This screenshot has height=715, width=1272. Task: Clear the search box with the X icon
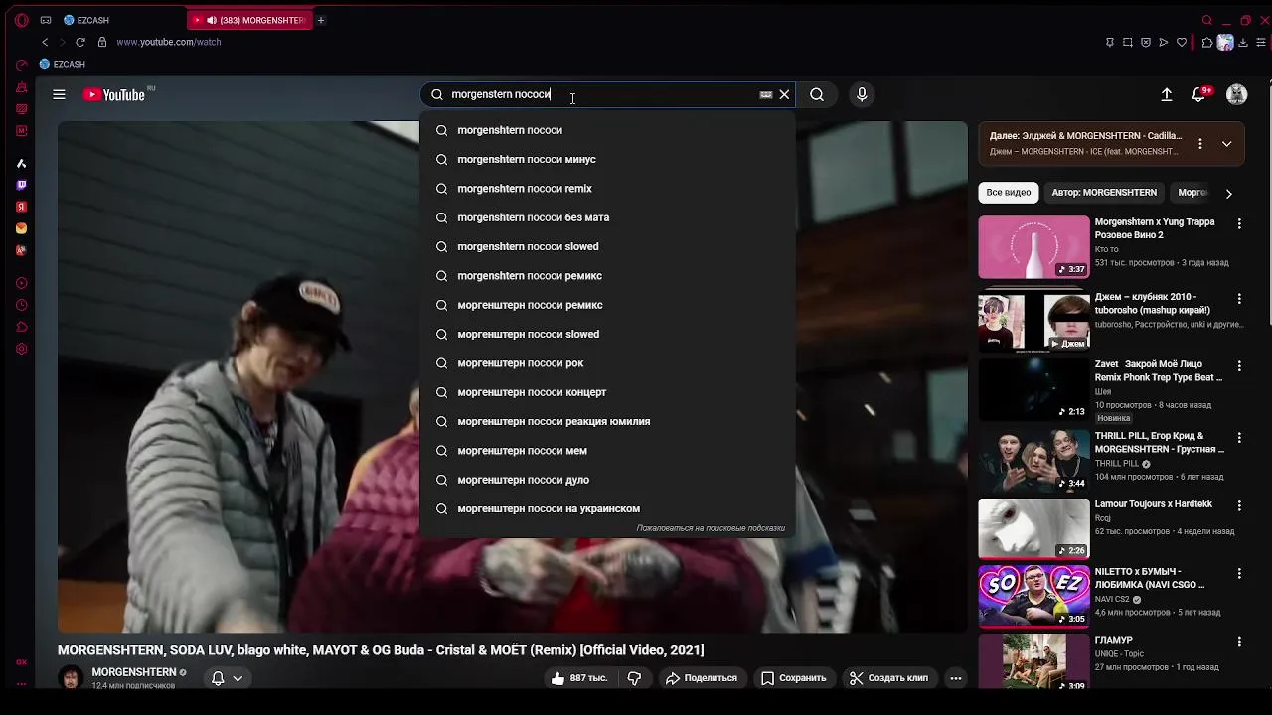[x=784, y=94]
